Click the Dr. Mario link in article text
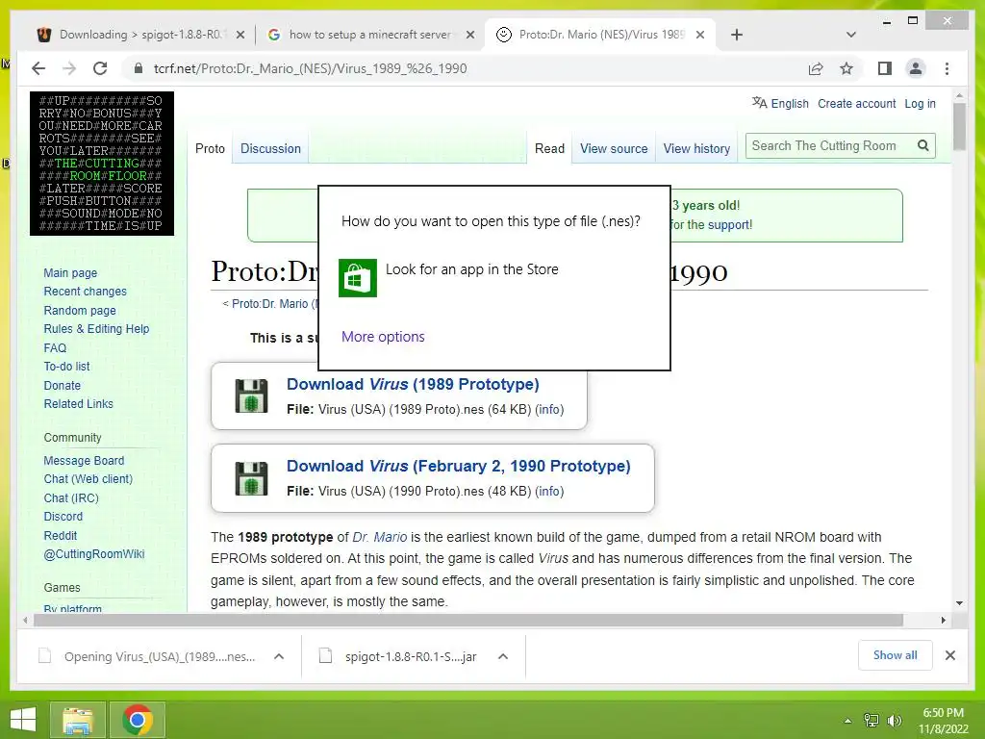 pos(379,537)
